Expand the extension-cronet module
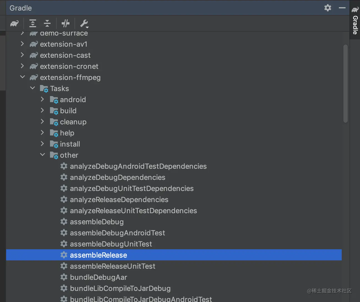Viewport: 360px width, 302px height. [x=22, y=66]
